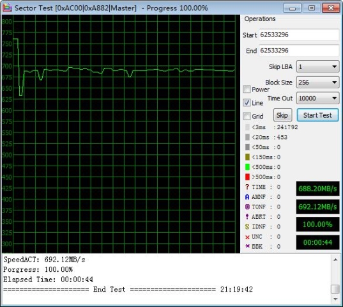This screenshot has height=307, width=343.
Task: Click the light gray <3ms color swatch
Action: point(247,127)
